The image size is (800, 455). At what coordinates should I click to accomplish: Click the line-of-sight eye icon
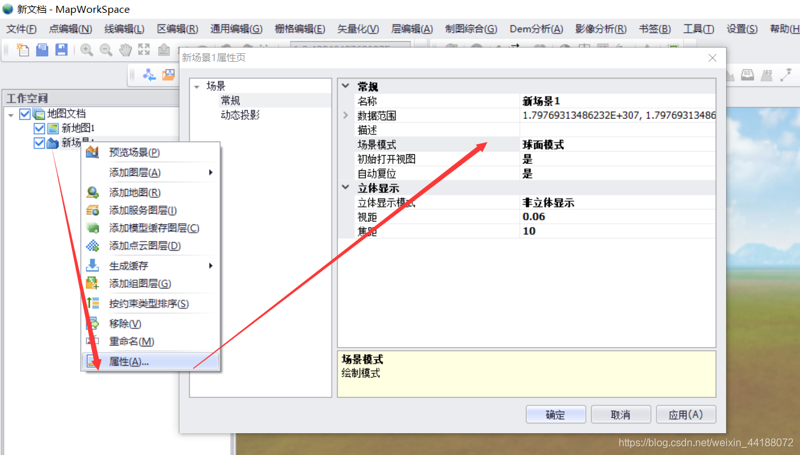[785, 75]
